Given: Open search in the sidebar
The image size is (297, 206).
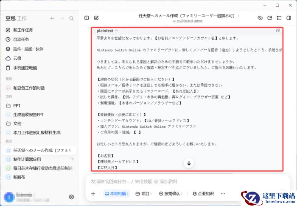Looking at the screenshot, I should pyautogui.click(x=71, y=18).
